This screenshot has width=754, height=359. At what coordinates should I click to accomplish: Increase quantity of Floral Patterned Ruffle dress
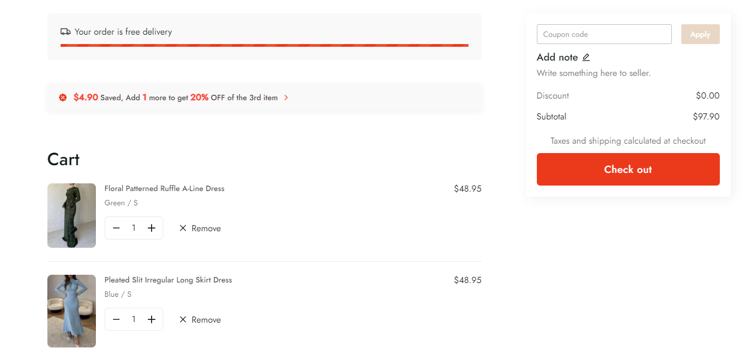pyautogui.click(x=152, y=228)
